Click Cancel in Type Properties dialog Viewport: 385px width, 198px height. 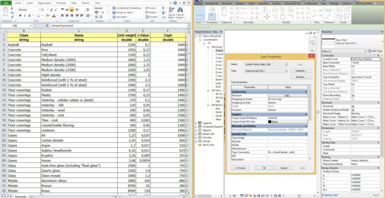[x=284, y=168]
